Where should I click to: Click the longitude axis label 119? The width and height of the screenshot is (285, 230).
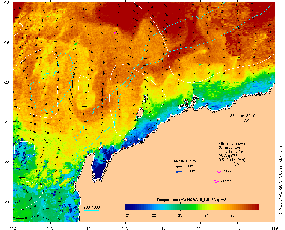[x=275, y=228]
